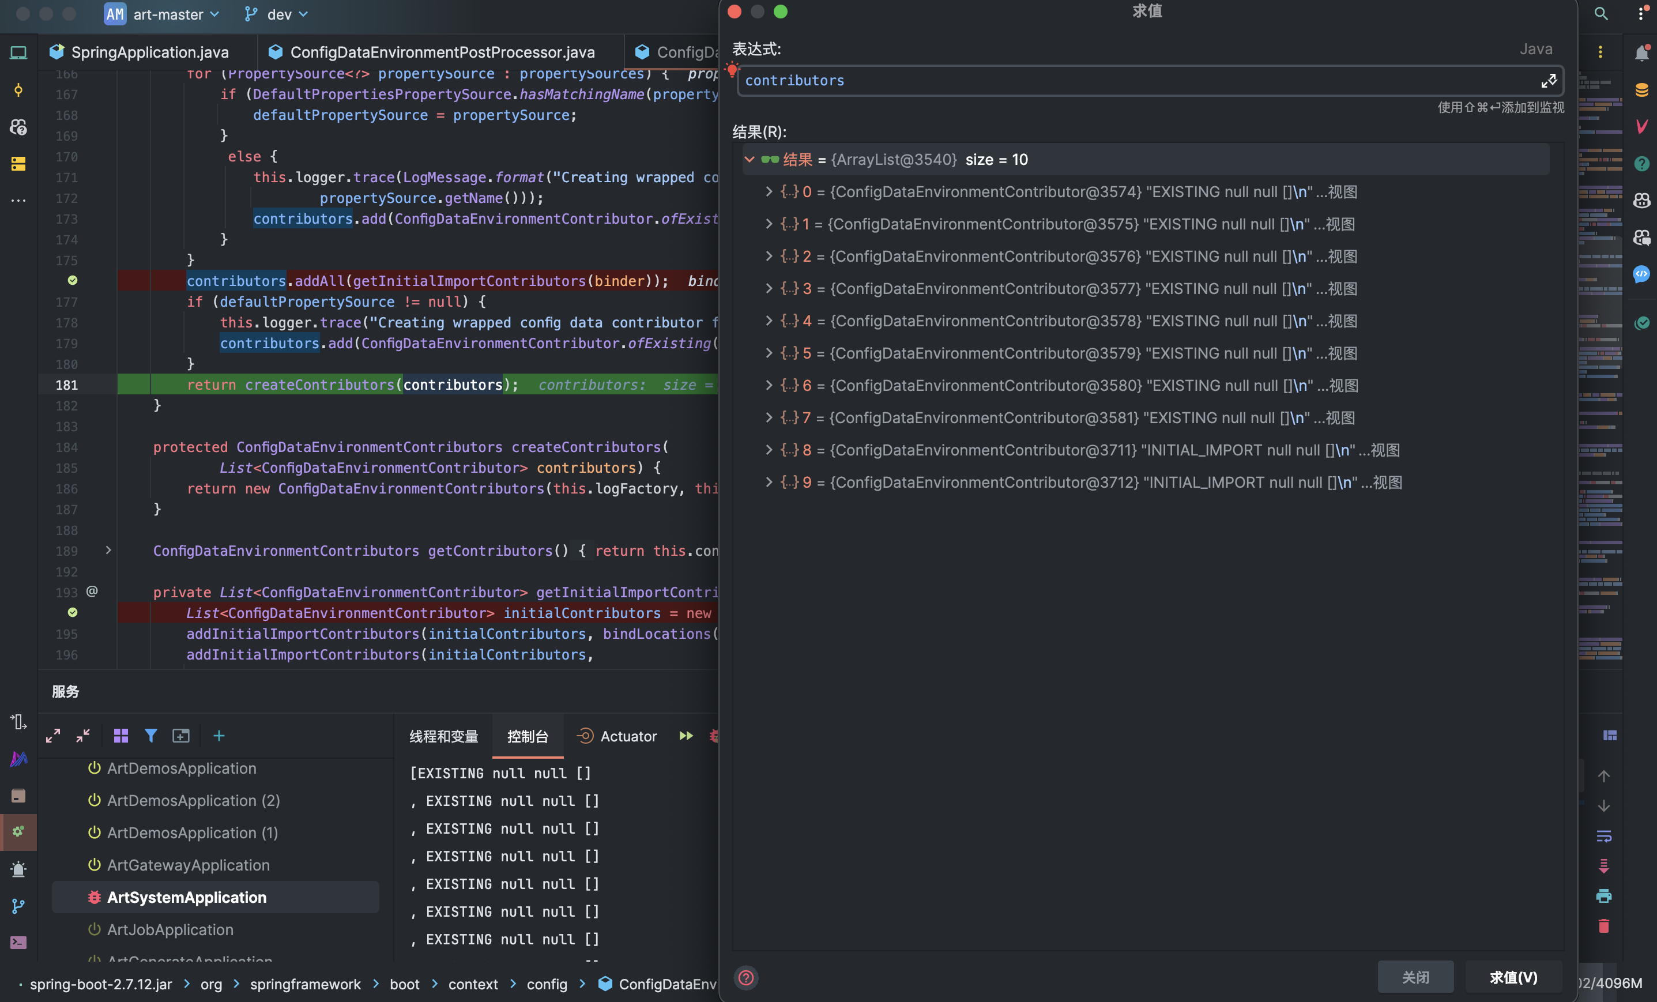Viewport: 1657px width, 1002px height.
Task: Expand result item 3 ConfigDataEnvironmentContributor@3577
Action: pos(769,288)
